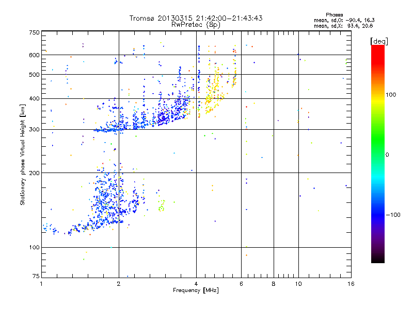Click the plot title 'Tromsø 20130315 21:42:00-21:43:43'
Viewport: 413px width, 309px height.
(x=196, y=18)
